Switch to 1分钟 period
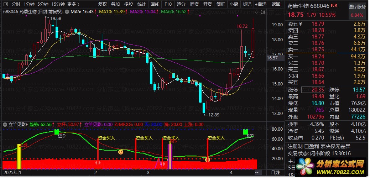This screenshot has height=178, width=370. click(x=29, y=4)
